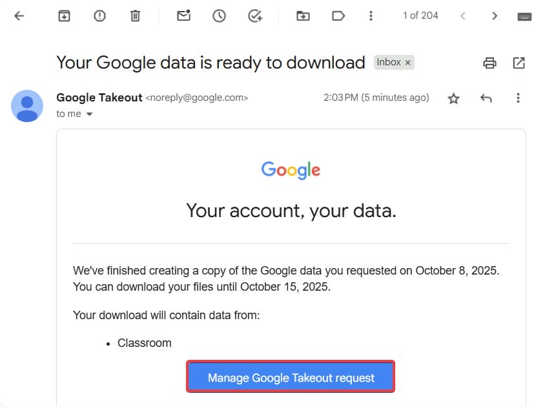
Task: Mark this email as unread
Action: (184, 16)
